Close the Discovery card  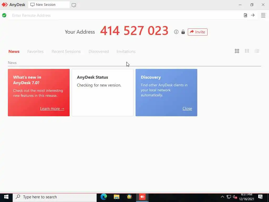[x=187, y=109]
